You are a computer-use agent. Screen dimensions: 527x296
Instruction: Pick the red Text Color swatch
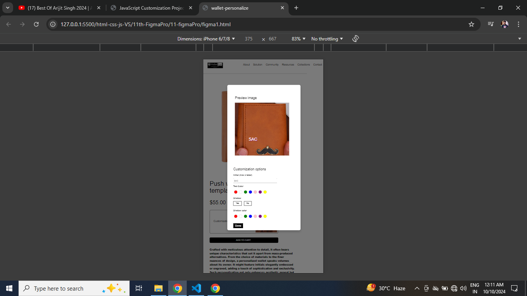point(236,192)
